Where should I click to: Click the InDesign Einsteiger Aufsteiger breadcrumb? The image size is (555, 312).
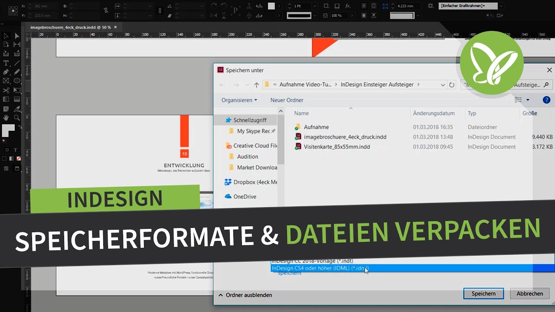[377, 84]
